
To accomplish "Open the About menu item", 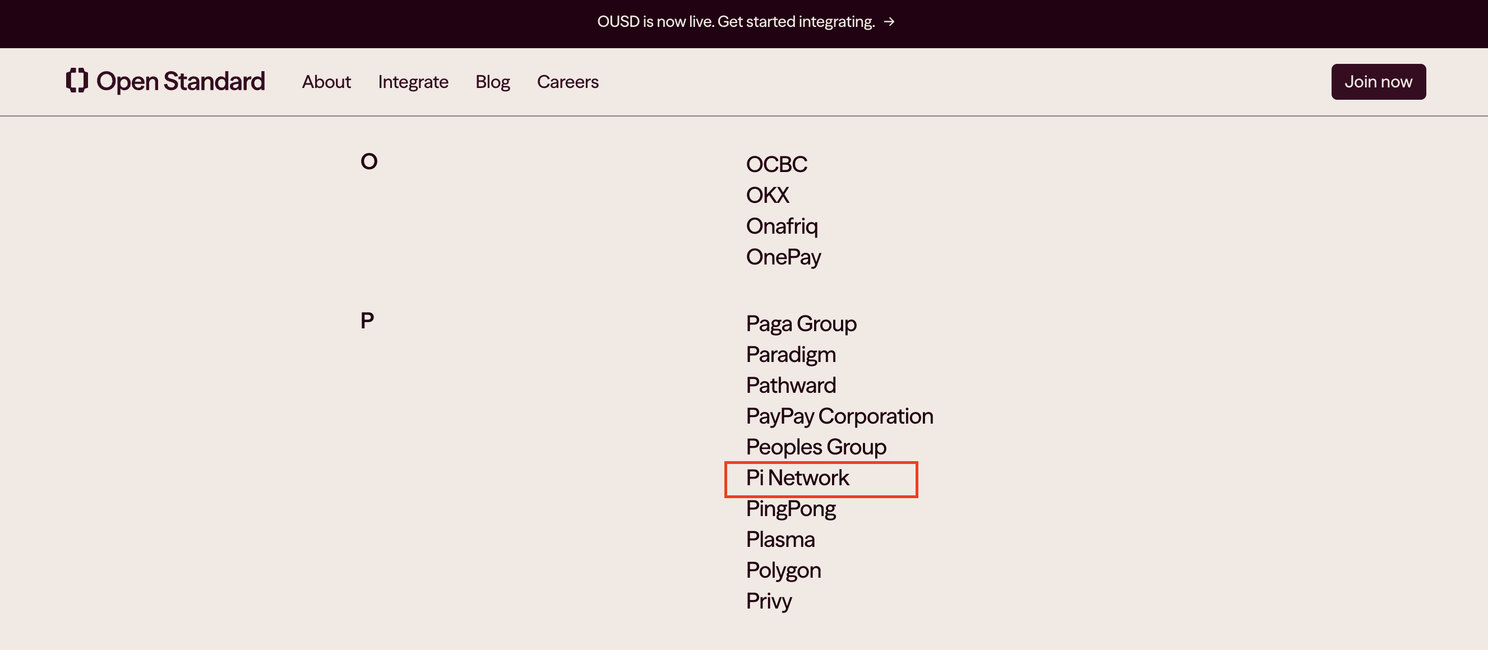I will tap(326, 82).
